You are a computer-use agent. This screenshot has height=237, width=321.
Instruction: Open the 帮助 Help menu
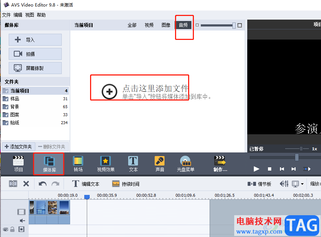41,15
